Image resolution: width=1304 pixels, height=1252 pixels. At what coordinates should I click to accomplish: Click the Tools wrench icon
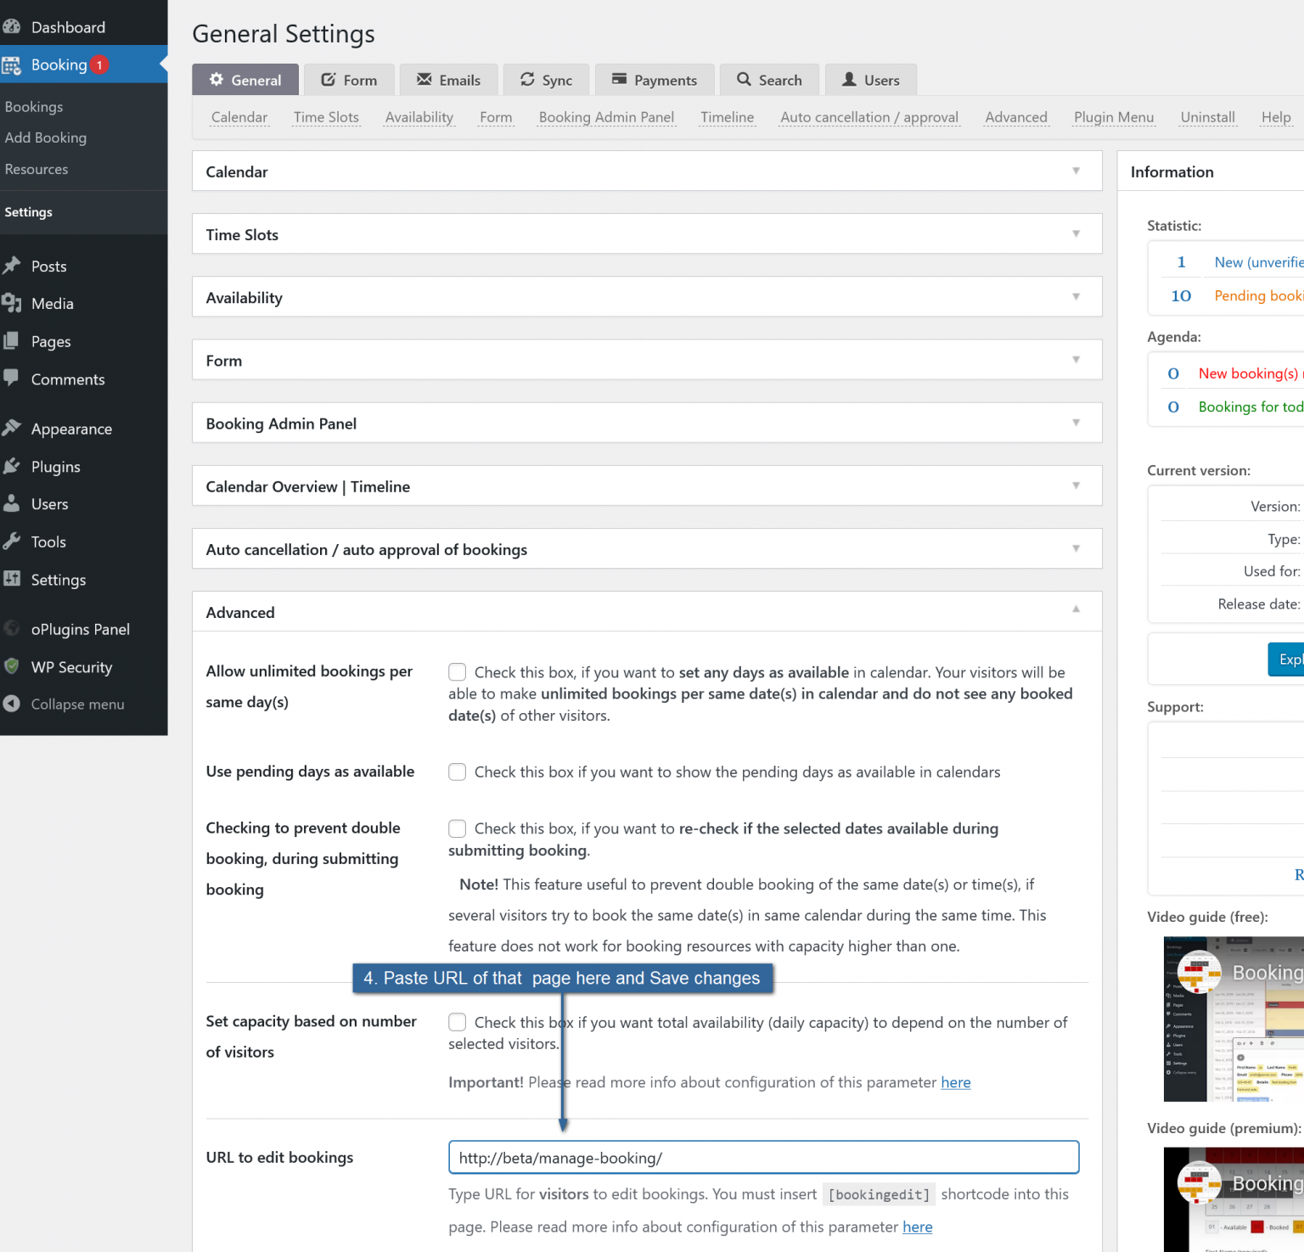point(12,542)
